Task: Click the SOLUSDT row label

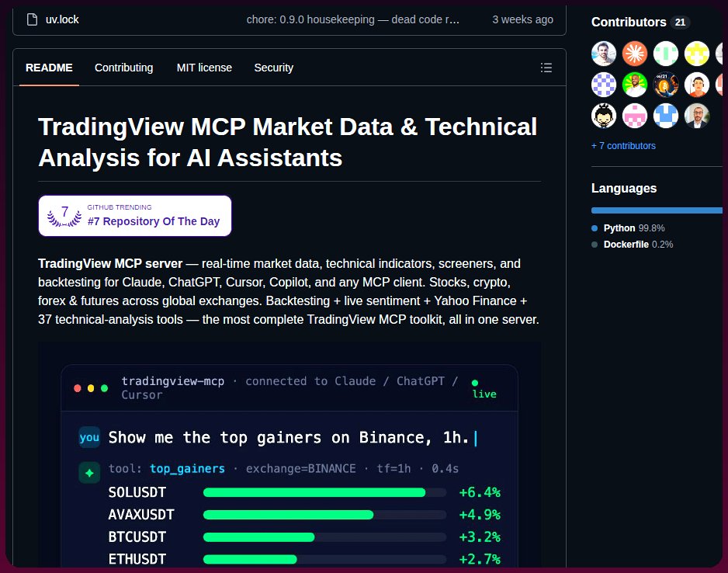Action: (137, 492)
